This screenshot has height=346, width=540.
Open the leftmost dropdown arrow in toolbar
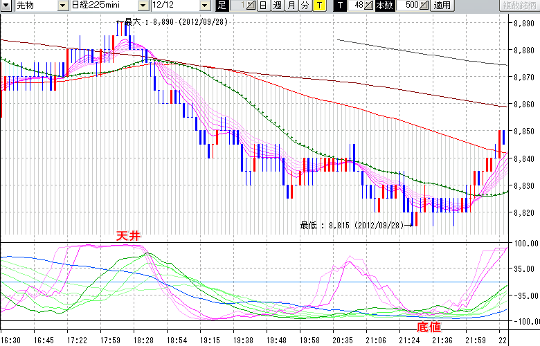[7, 6]
